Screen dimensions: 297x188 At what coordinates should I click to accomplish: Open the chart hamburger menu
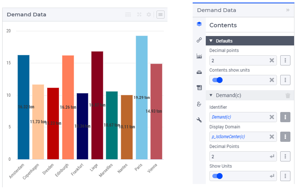point(161,15)
